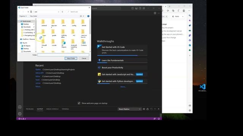Open a new tab in the browser window
The height and width of the screenshot is (136, 243).
click(170, 6)
